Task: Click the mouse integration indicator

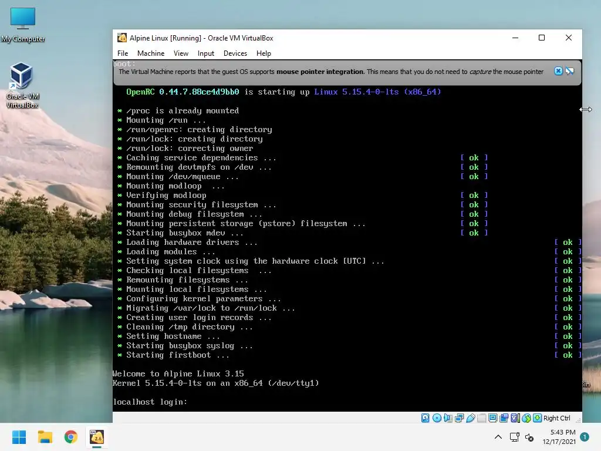Action: point(526,418)
